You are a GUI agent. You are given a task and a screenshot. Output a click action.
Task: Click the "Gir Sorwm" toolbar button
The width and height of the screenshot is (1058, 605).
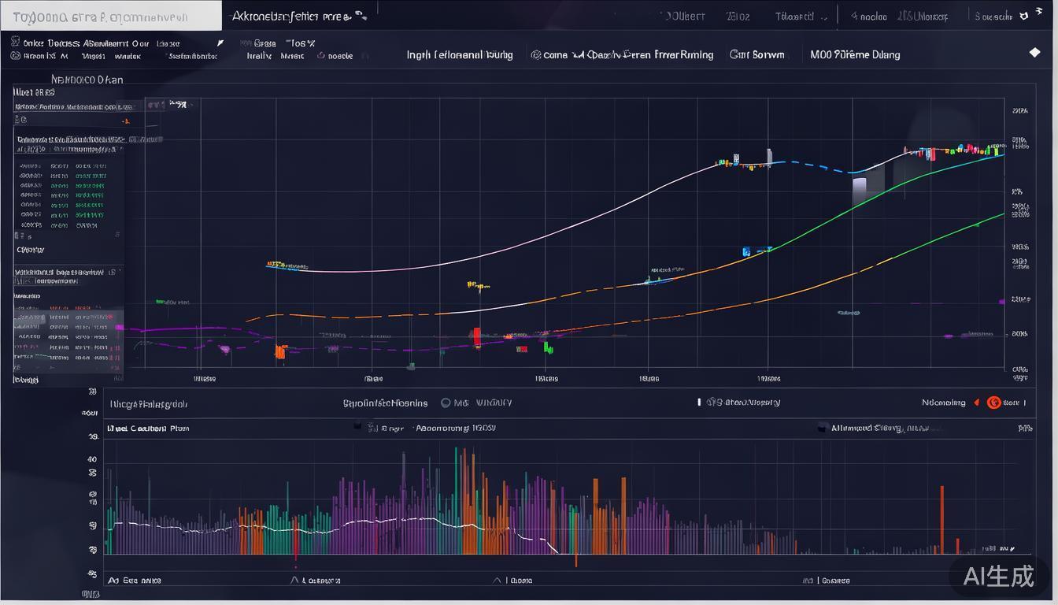click(x=757, y=55)
